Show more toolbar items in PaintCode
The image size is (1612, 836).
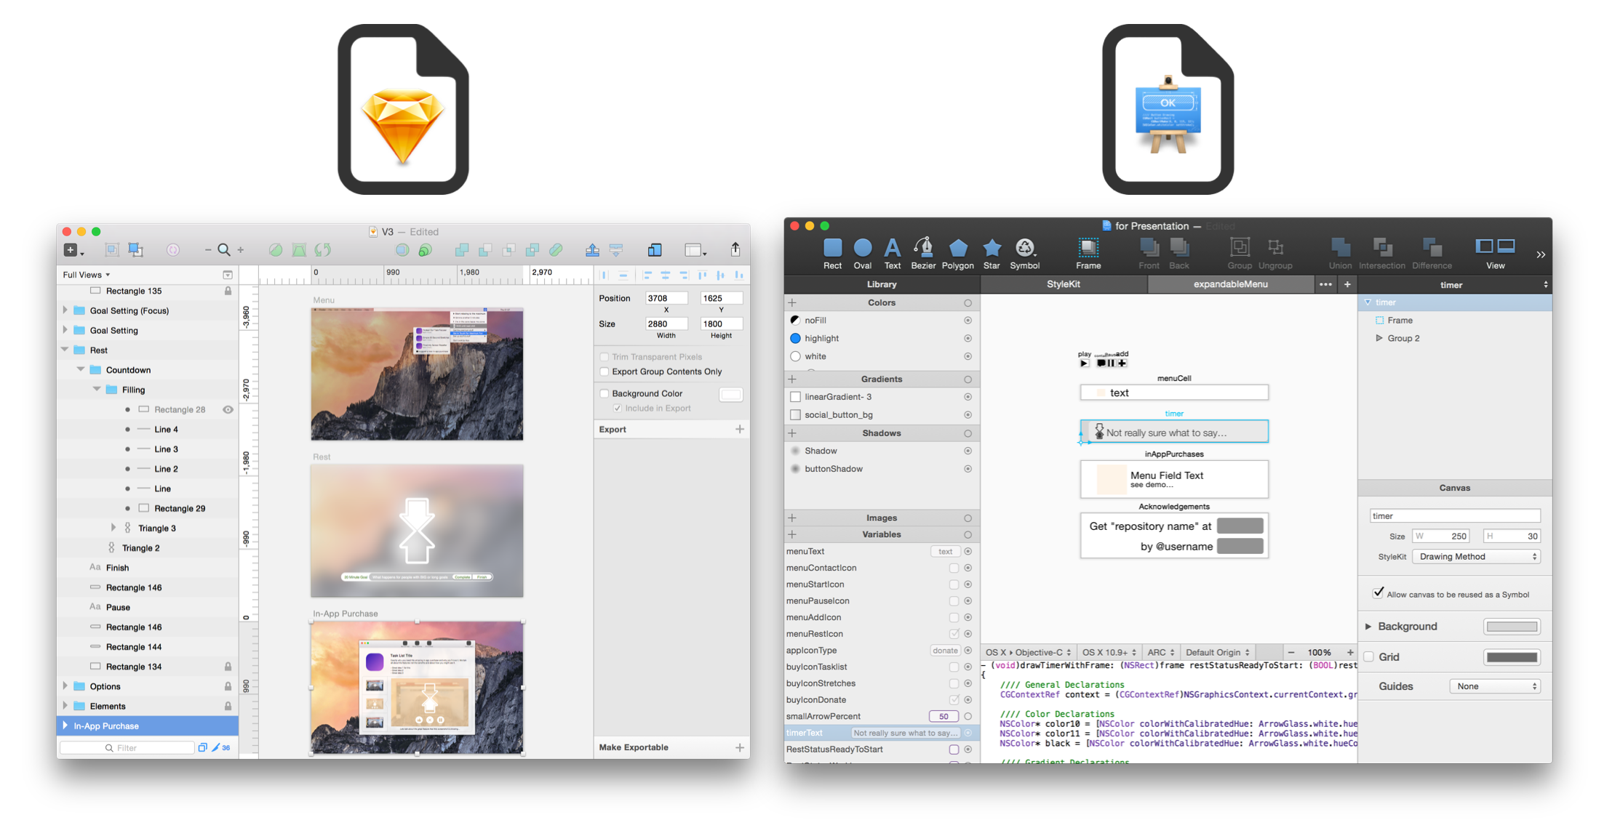tap(1540, 254)
